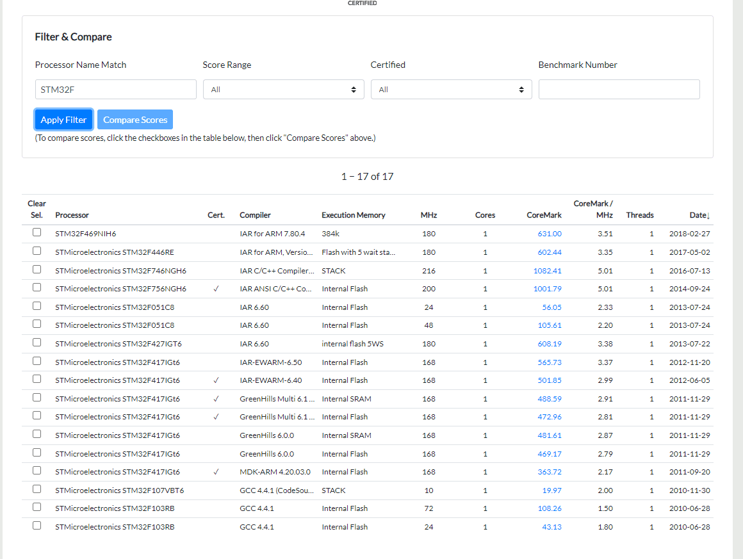Sort by the Threads column header

(x=640, y=215)
